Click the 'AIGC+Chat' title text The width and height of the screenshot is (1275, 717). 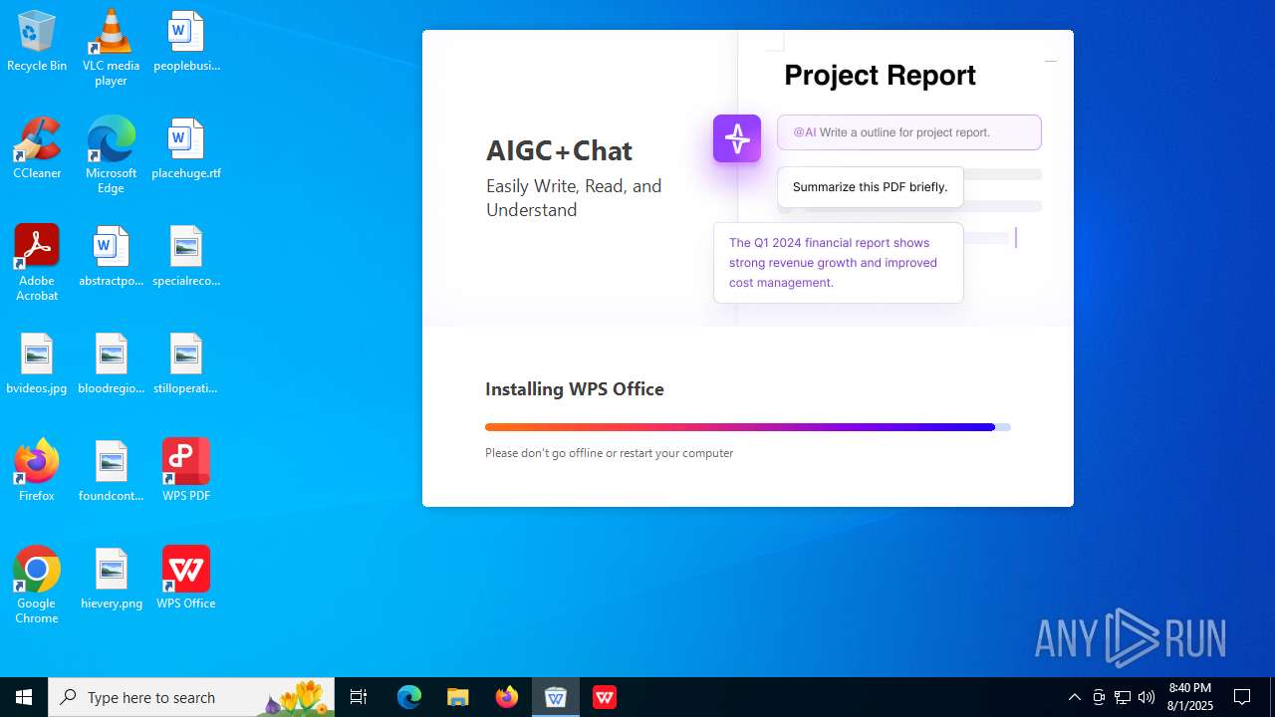pyautogui.click(x=559, y=150)
